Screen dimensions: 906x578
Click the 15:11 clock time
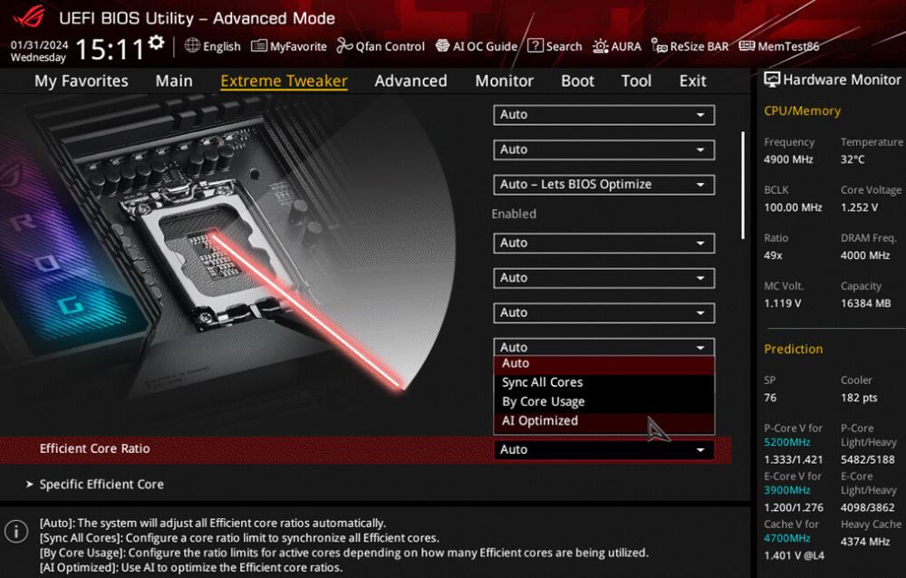pyautogui.click(x=110, y=49)
